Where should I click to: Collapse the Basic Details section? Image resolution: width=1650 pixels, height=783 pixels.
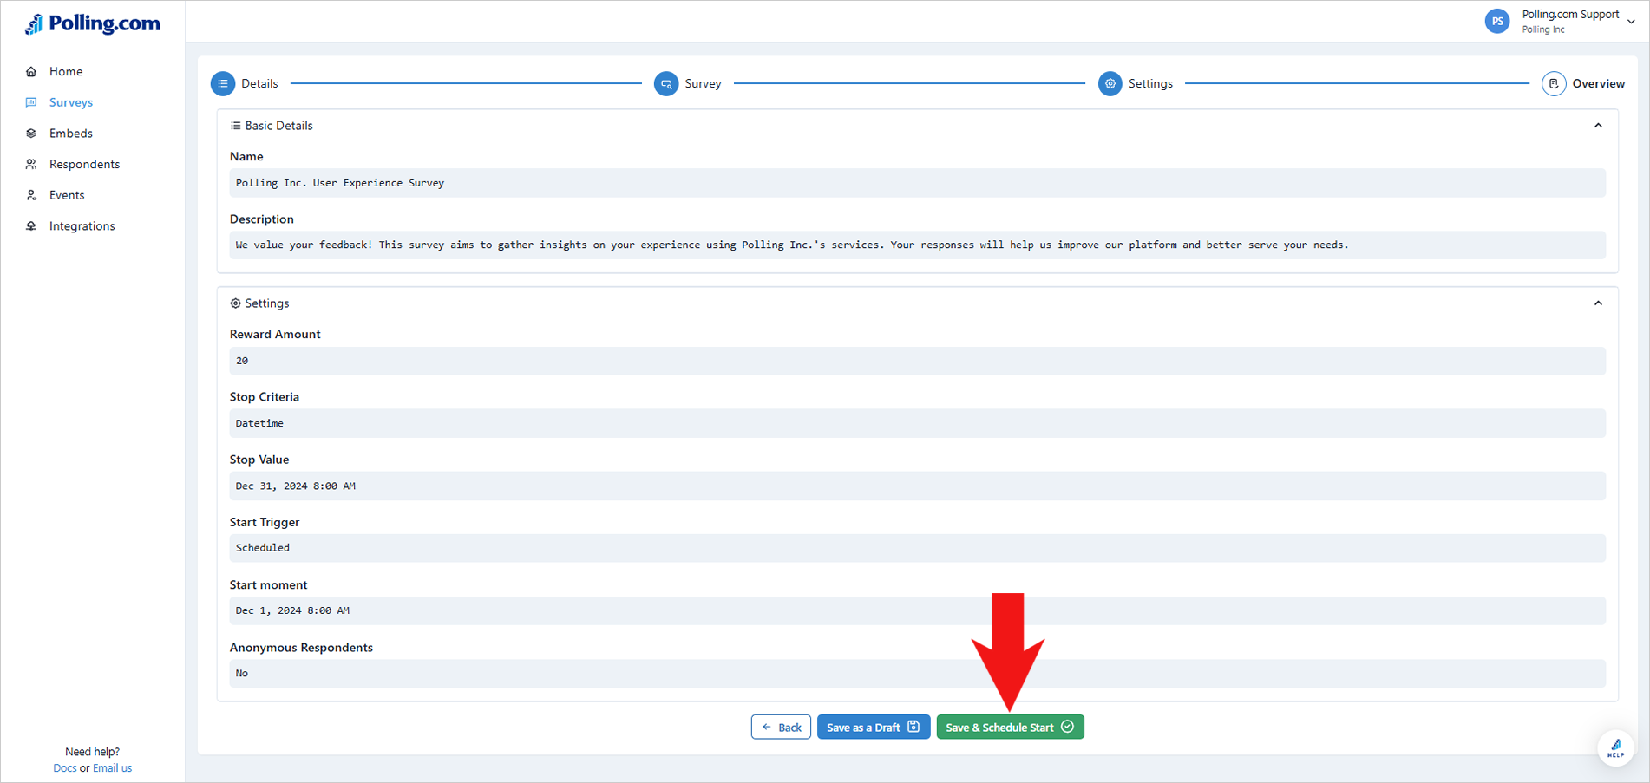[1598, 126]
